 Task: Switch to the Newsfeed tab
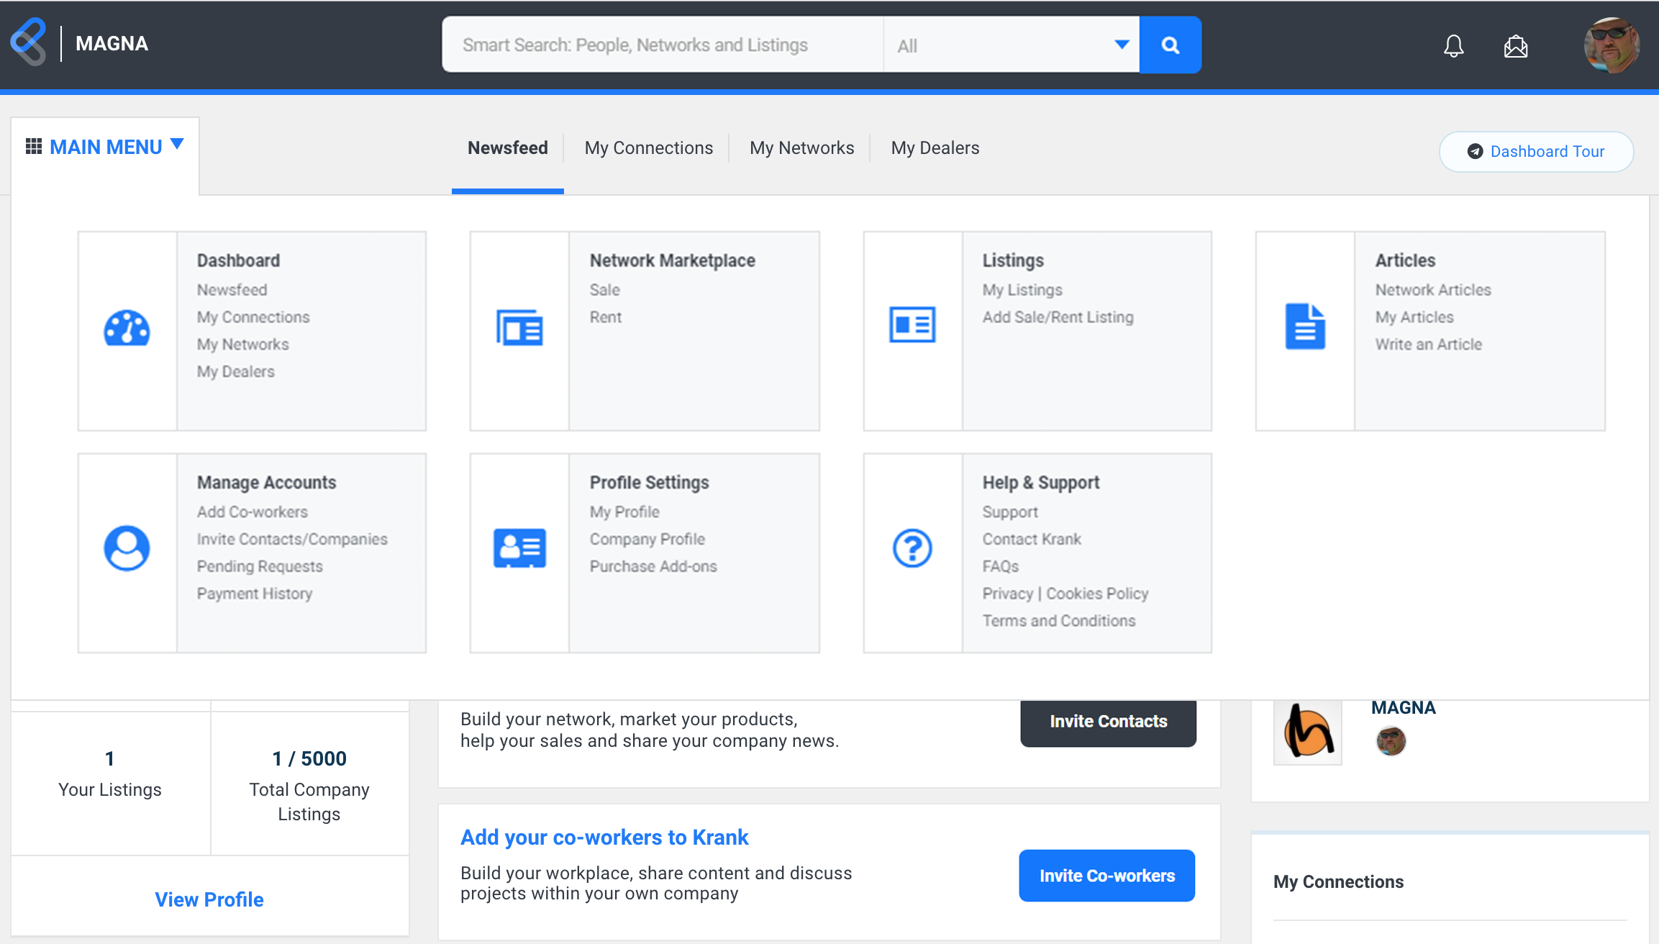[508, 148]
